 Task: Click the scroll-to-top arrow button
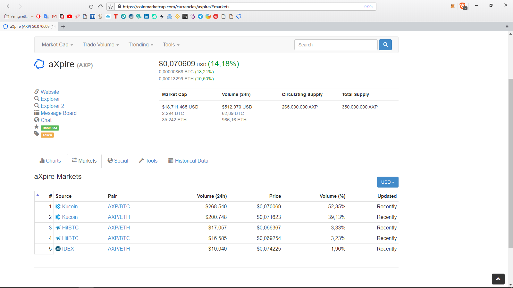tap(498, 279)
